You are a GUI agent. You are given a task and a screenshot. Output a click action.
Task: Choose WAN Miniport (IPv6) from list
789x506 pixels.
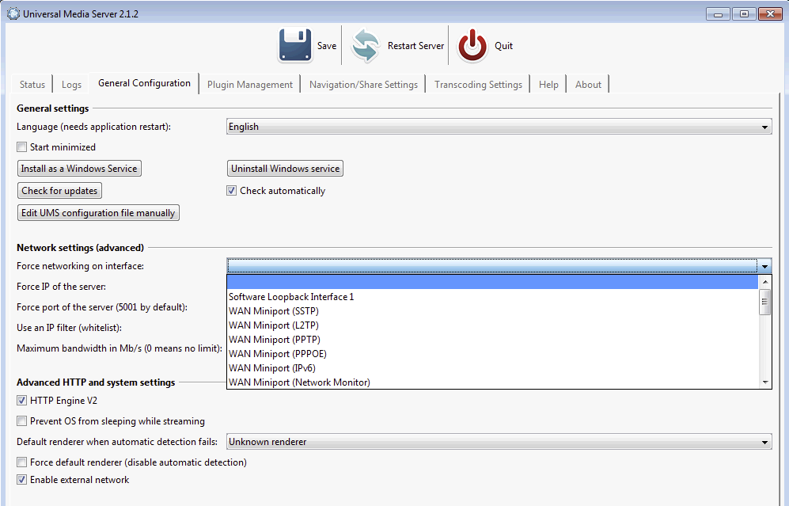click(492, 368)
